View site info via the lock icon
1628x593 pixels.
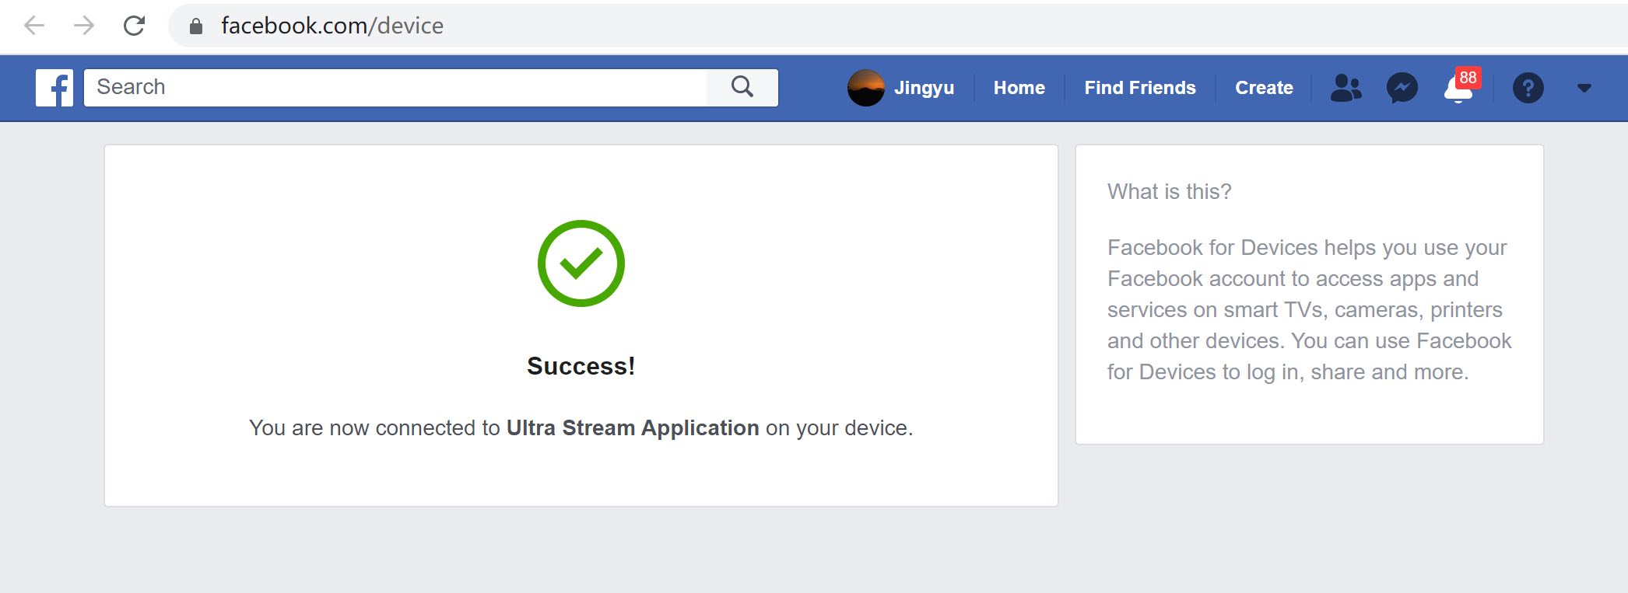tap(196, 26)
